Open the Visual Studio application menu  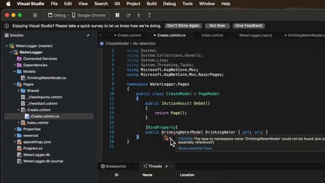(30, 4)
